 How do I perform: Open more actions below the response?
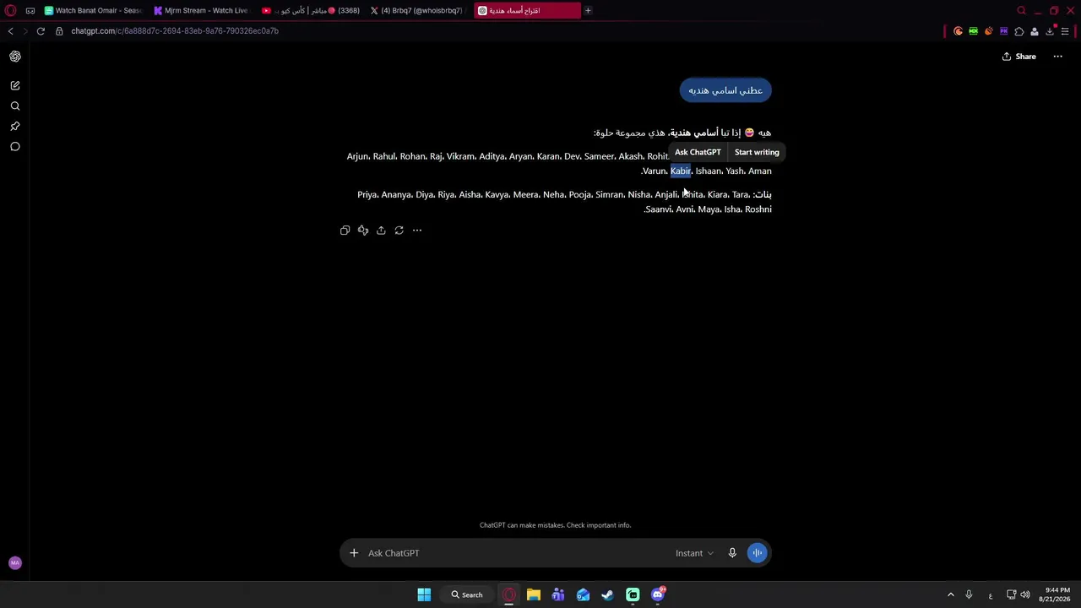point(417,230)
